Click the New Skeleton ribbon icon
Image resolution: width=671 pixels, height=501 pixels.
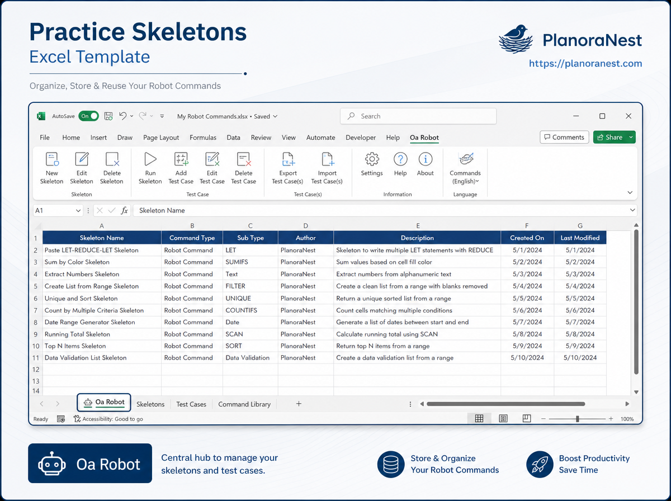click(x=52, y=160)
